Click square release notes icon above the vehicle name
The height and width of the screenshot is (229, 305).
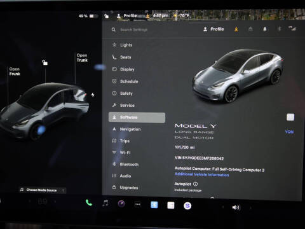[290, 117]
